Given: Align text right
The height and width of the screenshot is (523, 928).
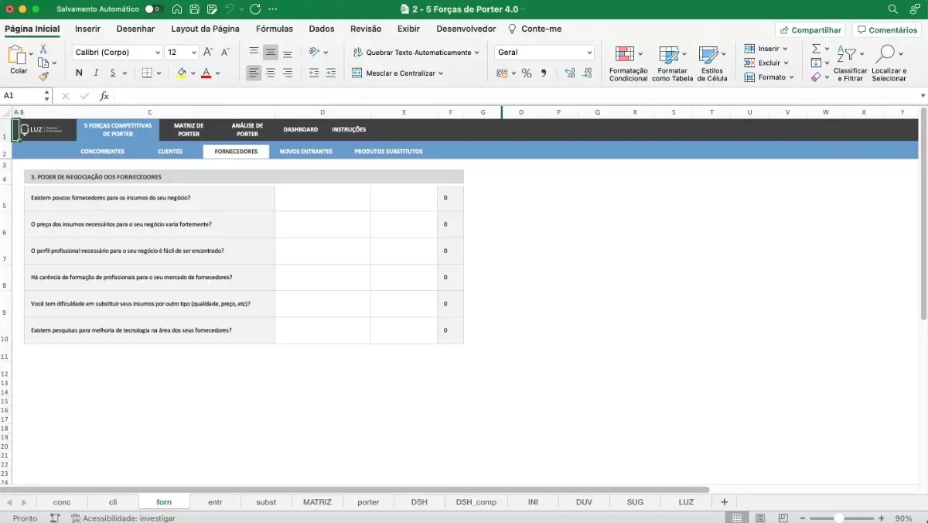Looking at the screenshot, I should [x=288, y=73].
